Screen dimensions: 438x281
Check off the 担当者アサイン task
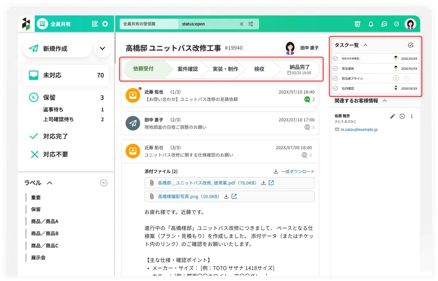tap(335, 78)
